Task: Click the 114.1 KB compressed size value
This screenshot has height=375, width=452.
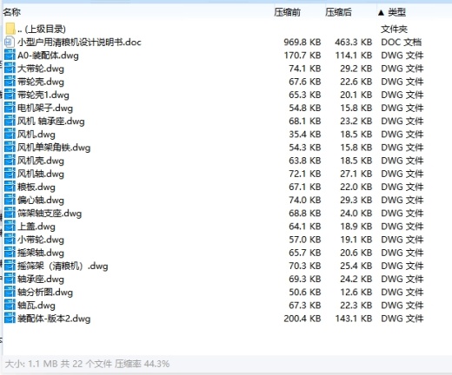Action: (354, 56)
